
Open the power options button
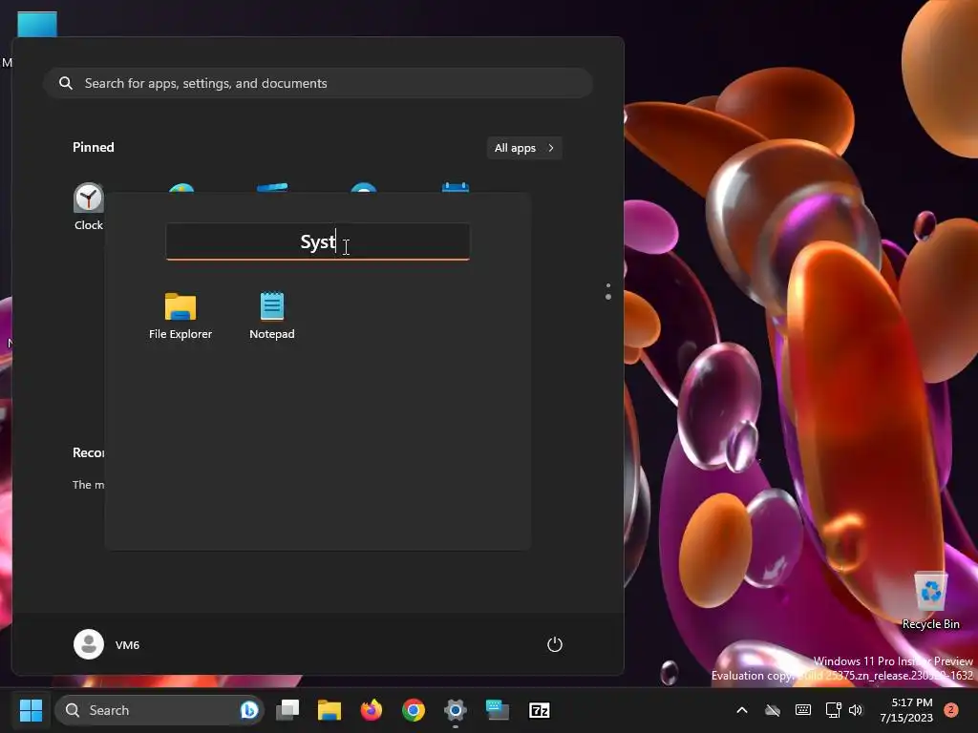(x=555, y=644)
